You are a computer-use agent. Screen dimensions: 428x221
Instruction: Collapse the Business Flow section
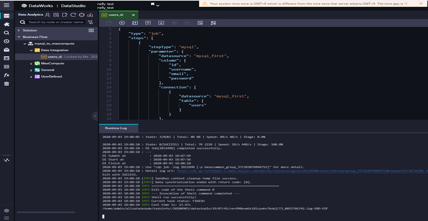pos(19,37)
